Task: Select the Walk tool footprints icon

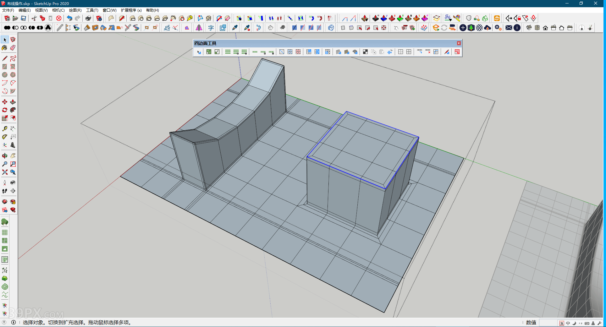Action: [x=5, y=191]
